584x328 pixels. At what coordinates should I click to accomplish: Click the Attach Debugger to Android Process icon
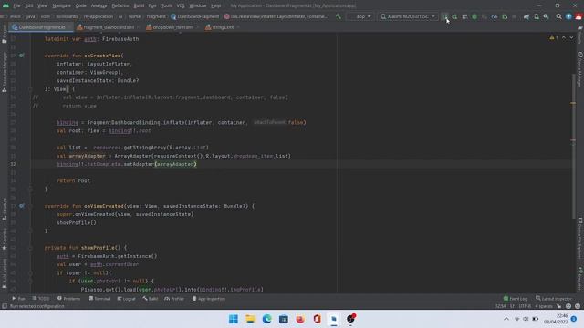tap(504, 16)
